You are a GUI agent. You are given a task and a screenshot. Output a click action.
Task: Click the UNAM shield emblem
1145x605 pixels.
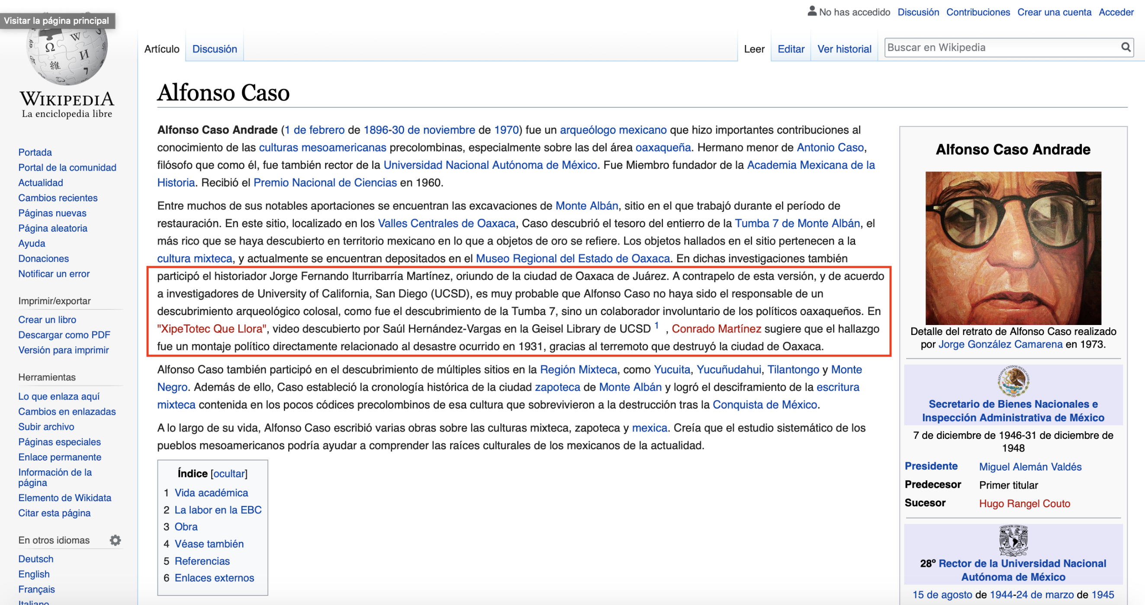pos(1013,540)
